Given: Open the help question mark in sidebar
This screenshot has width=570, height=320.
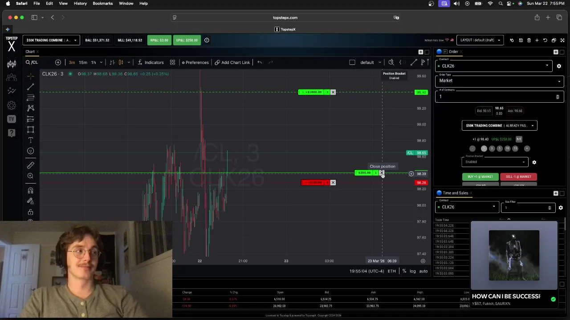Looking at the screenshot, I should click(x=12, y=132).
